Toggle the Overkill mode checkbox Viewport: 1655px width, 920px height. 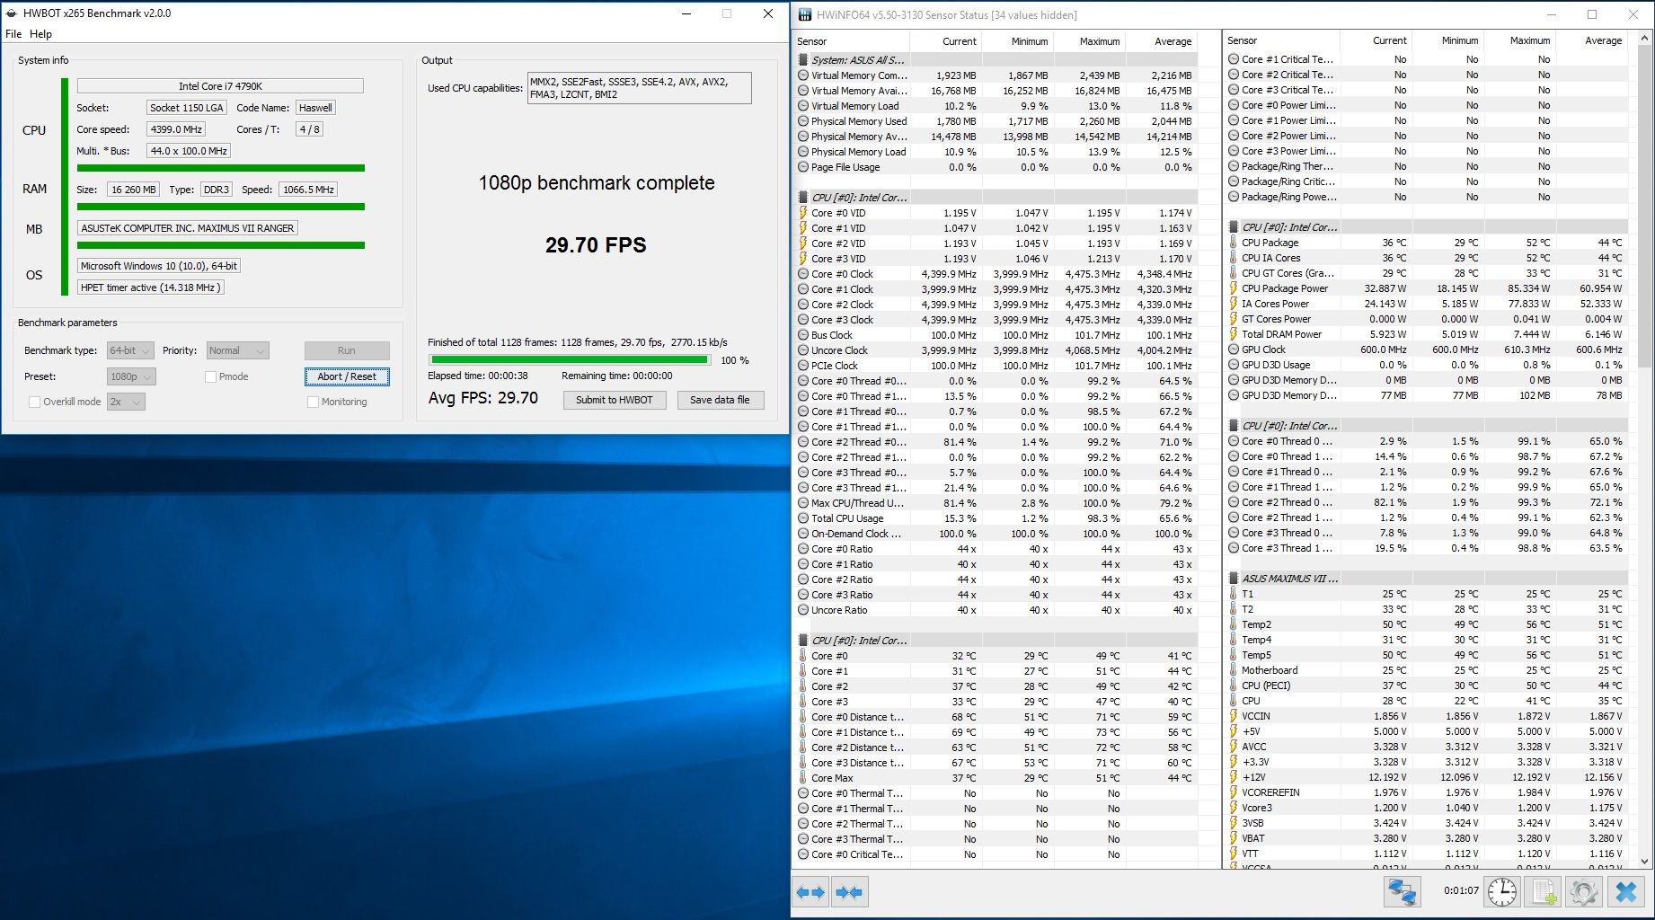coord(34,402)
